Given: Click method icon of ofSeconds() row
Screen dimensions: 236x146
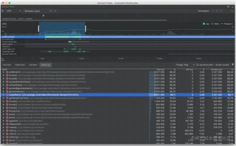Looking at the screenshot, I should pyautogui.click(x=7, y=124).
